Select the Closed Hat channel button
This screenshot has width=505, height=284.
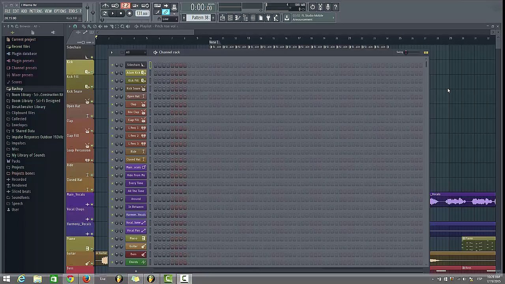click(x=136, y=159)
